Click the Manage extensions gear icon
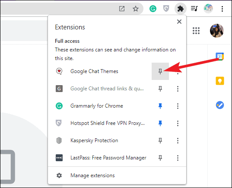Screen dimensions: 232x188 click(x=59, y=175)
